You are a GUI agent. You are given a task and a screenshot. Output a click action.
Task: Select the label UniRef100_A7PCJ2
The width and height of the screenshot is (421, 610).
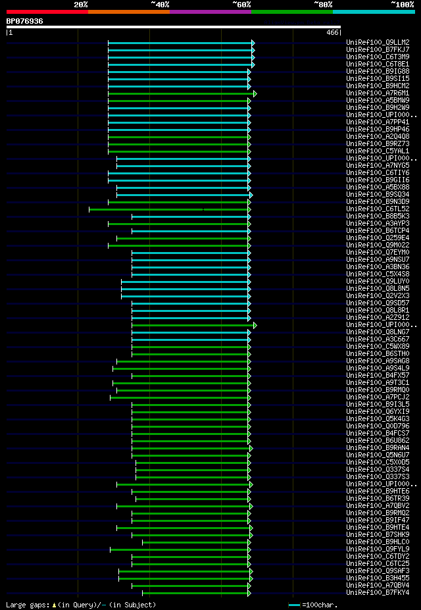(378, 397)
